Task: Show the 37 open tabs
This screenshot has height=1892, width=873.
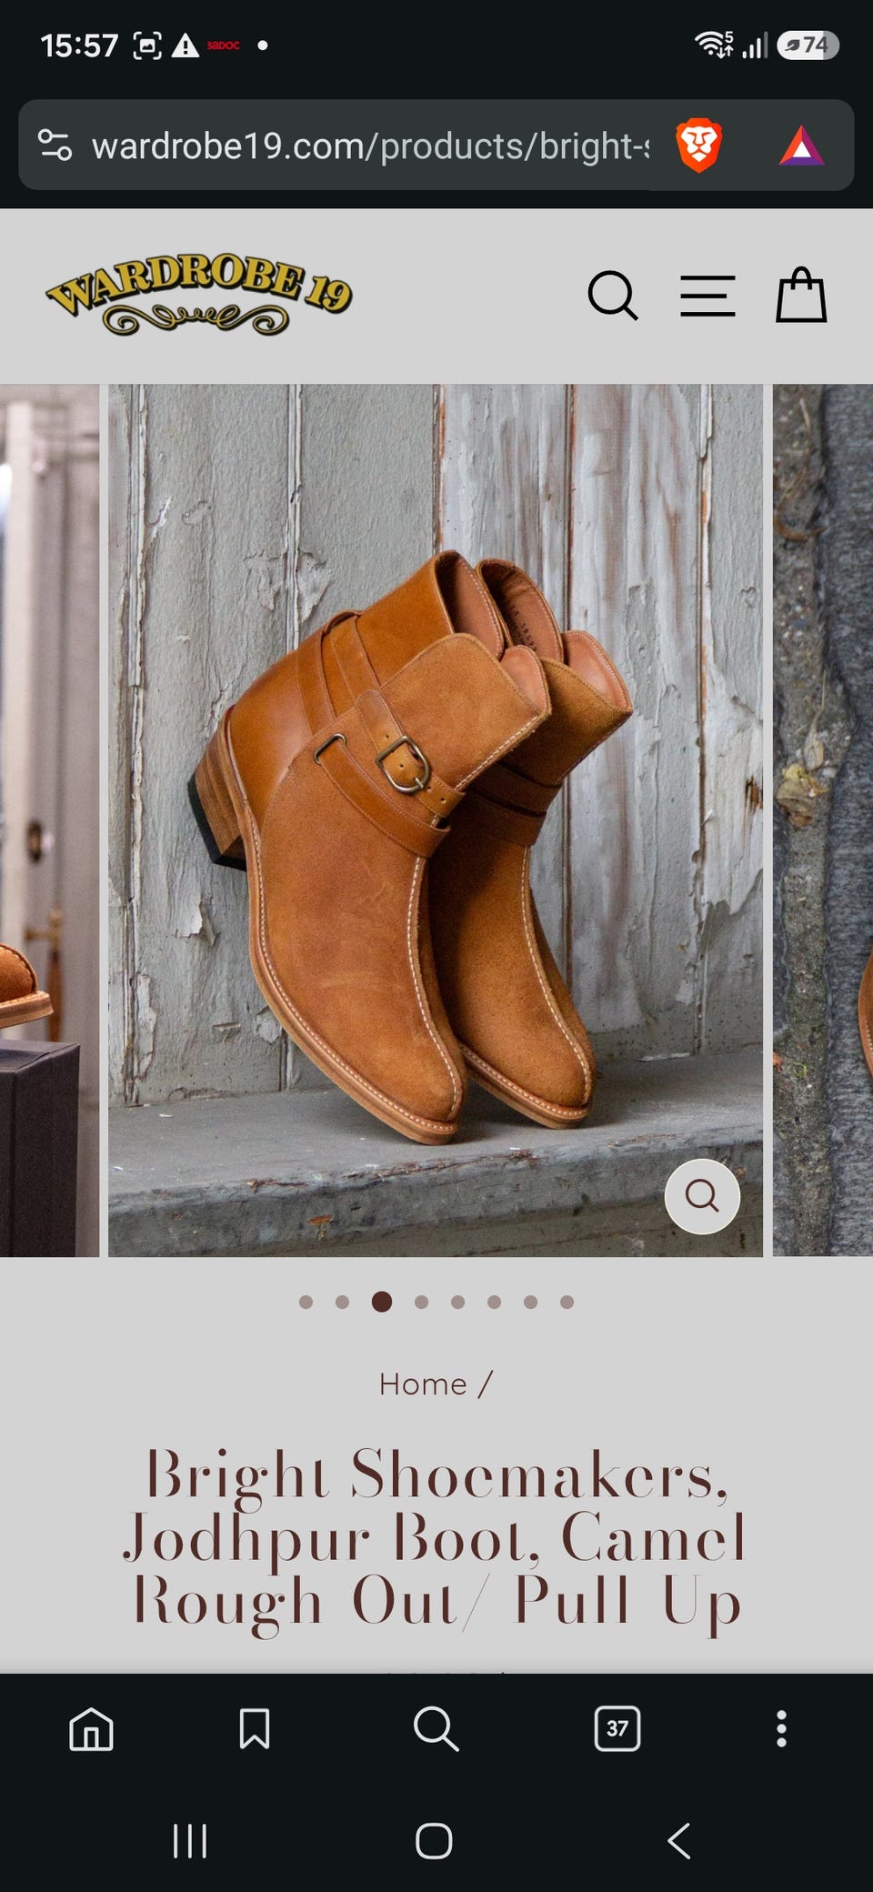Action: tap(617, 1728)
